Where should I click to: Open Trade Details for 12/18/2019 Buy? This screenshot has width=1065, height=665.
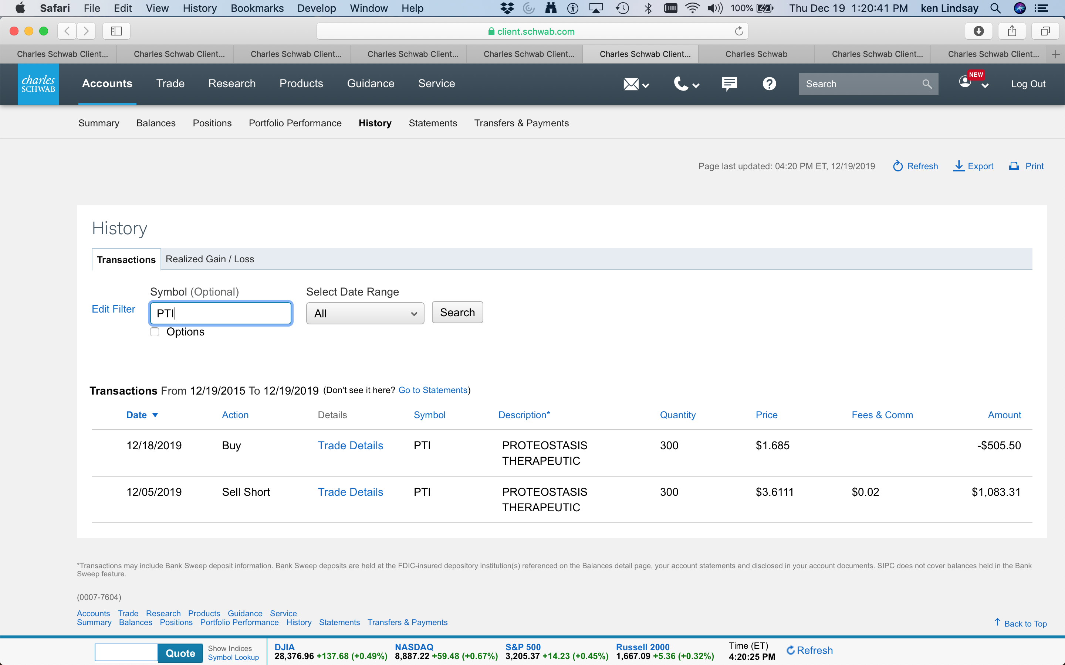[350, 446]
